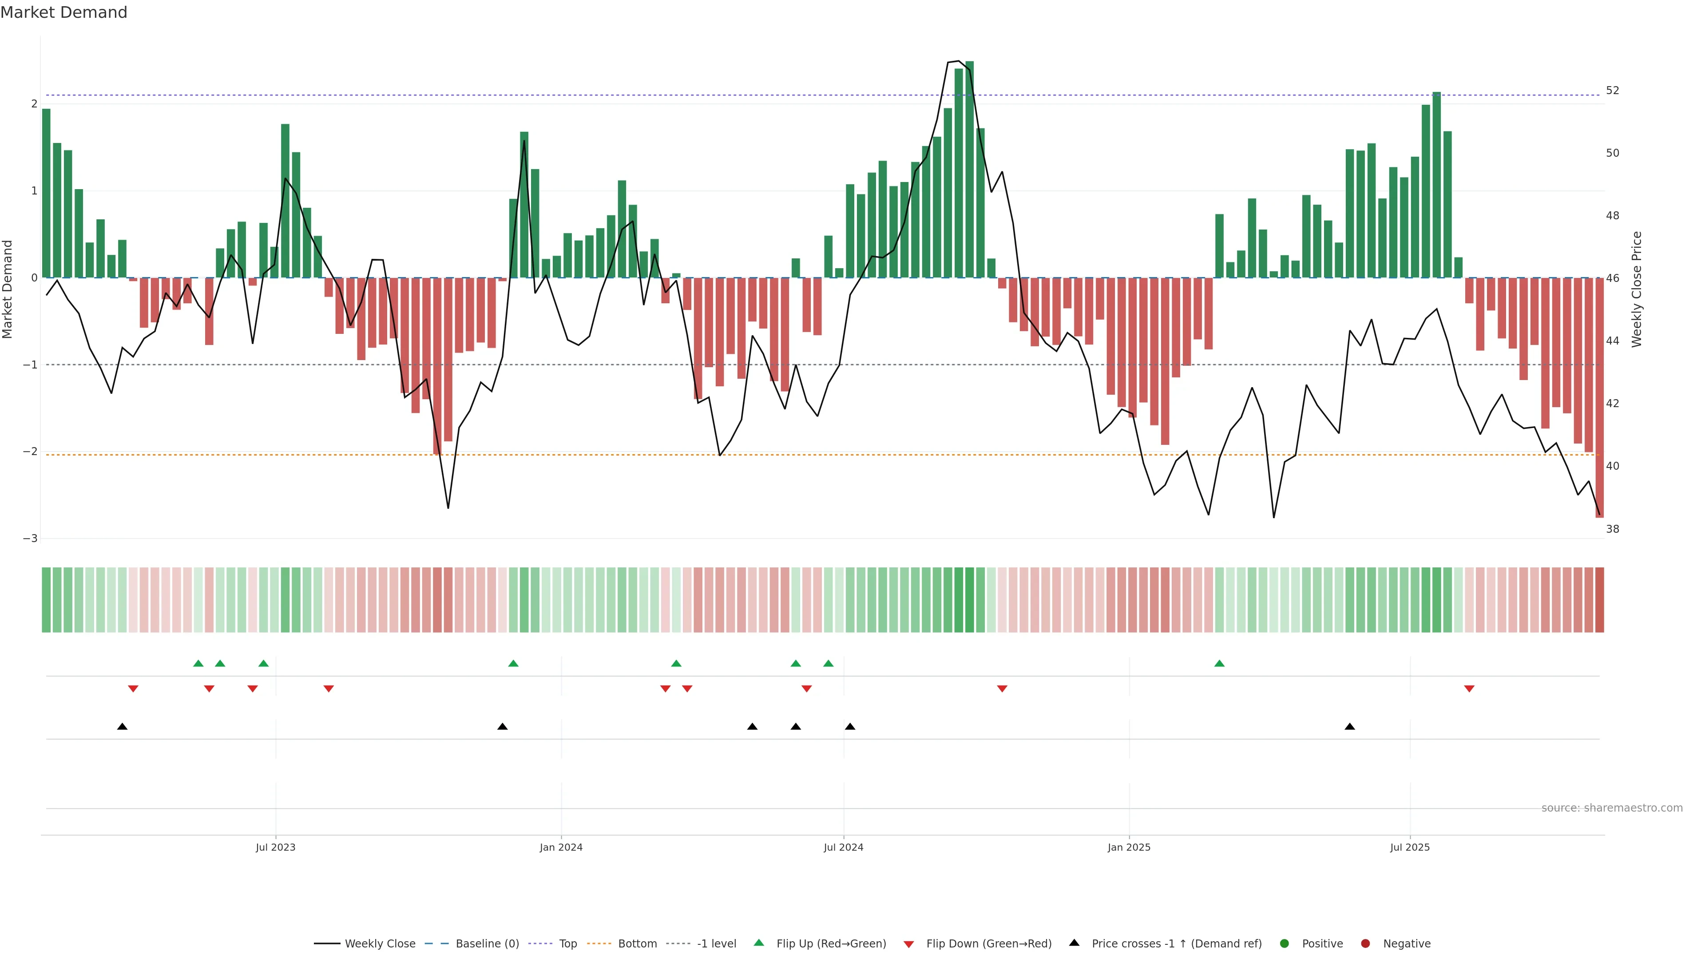Click the Market Demand chart title
The width and height of the screenshot is (1705, 959).
tap(63, 12)
